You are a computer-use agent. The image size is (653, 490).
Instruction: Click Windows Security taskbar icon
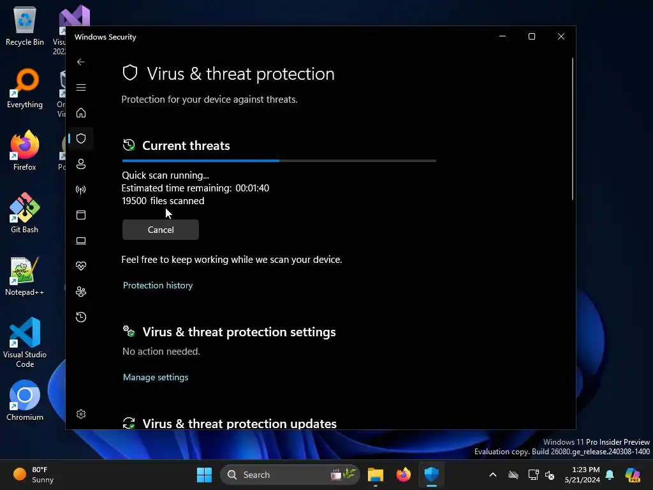click(x=432, y=475)
